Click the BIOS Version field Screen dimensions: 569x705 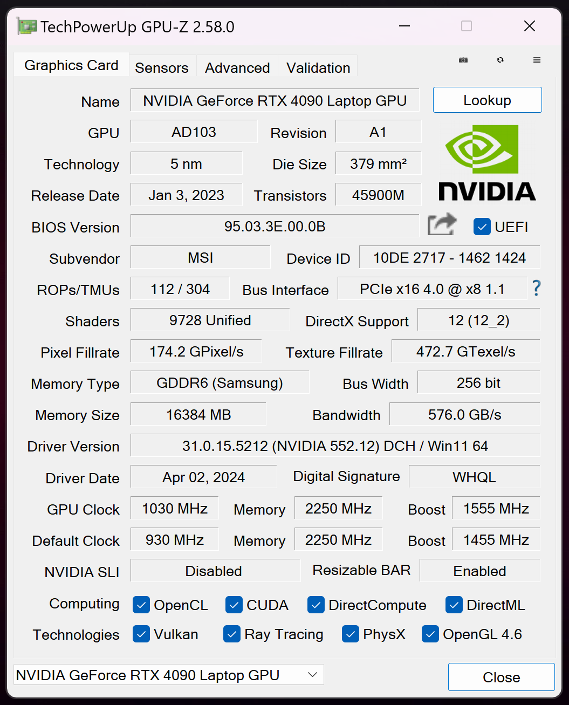(x=275, y=226)
